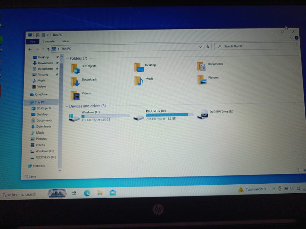Open the File tab
306x229 pixels.
pos(33,41)
